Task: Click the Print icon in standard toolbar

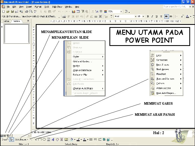Action: (27, 12)
